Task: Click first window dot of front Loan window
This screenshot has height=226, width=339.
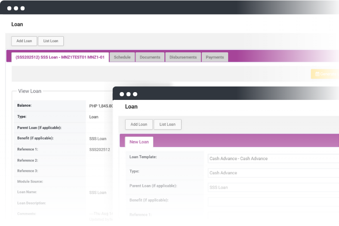Action: pos(122,94)
